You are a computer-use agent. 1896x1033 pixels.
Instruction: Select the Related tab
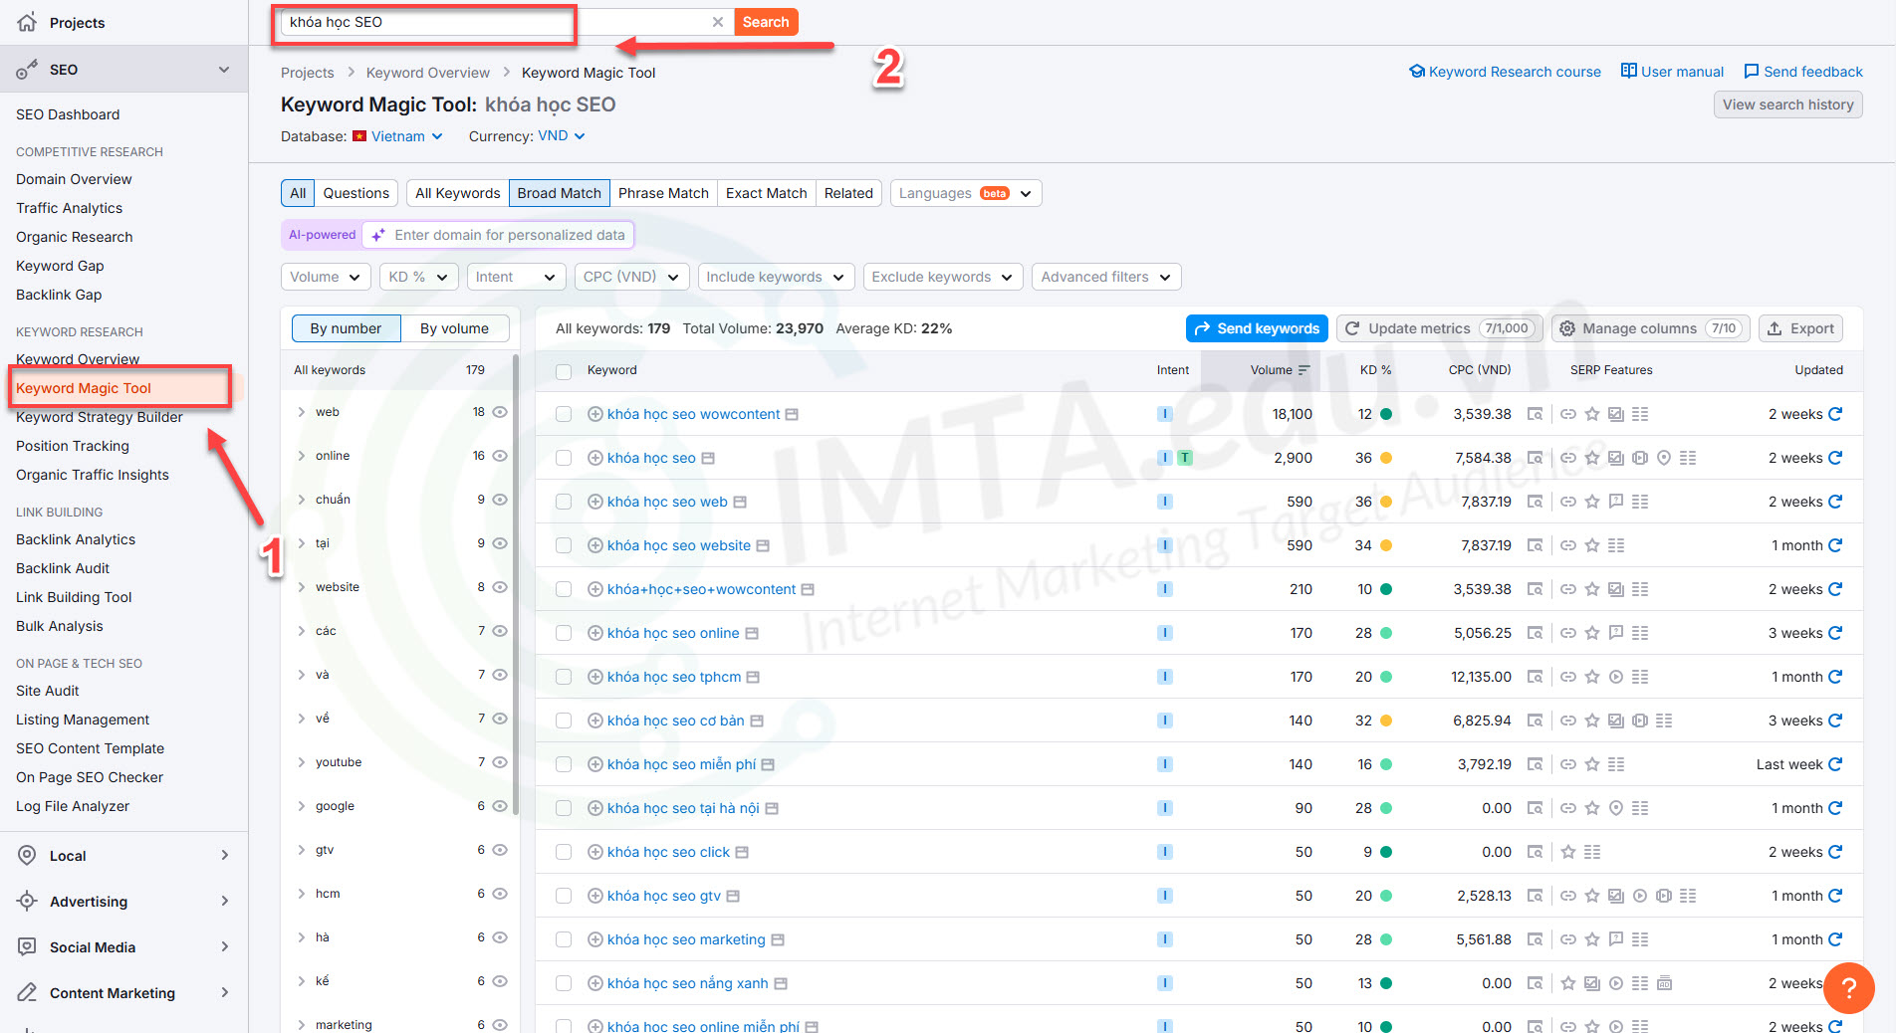(x=848, y=193)
